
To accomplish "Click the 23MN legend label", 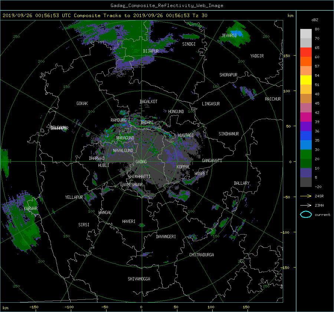I will pyautogui.click(x=319, y=206).
